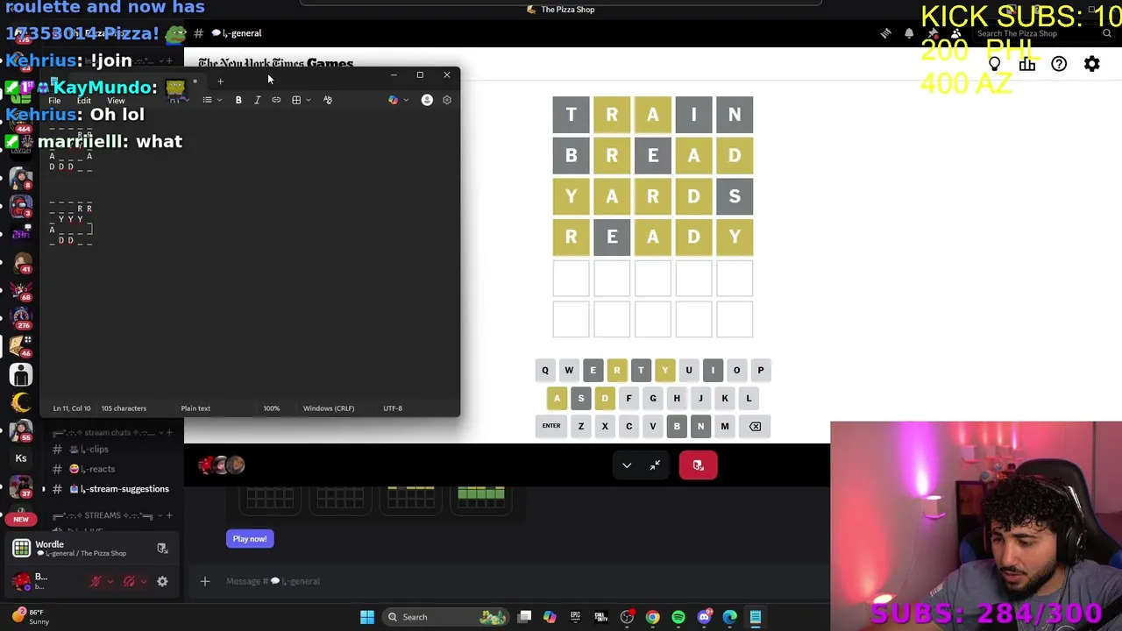
Task: Leave the Wordle activity
Action: tap(698, 465)
